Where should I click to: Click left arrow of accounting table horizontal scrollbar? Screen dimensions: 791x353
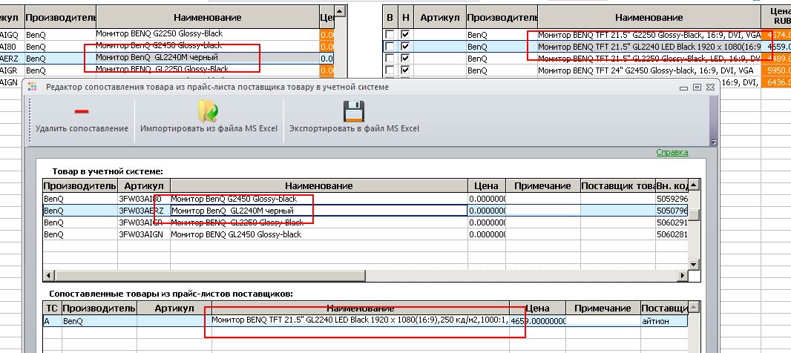pyautogui.click(x=49, y=276)
